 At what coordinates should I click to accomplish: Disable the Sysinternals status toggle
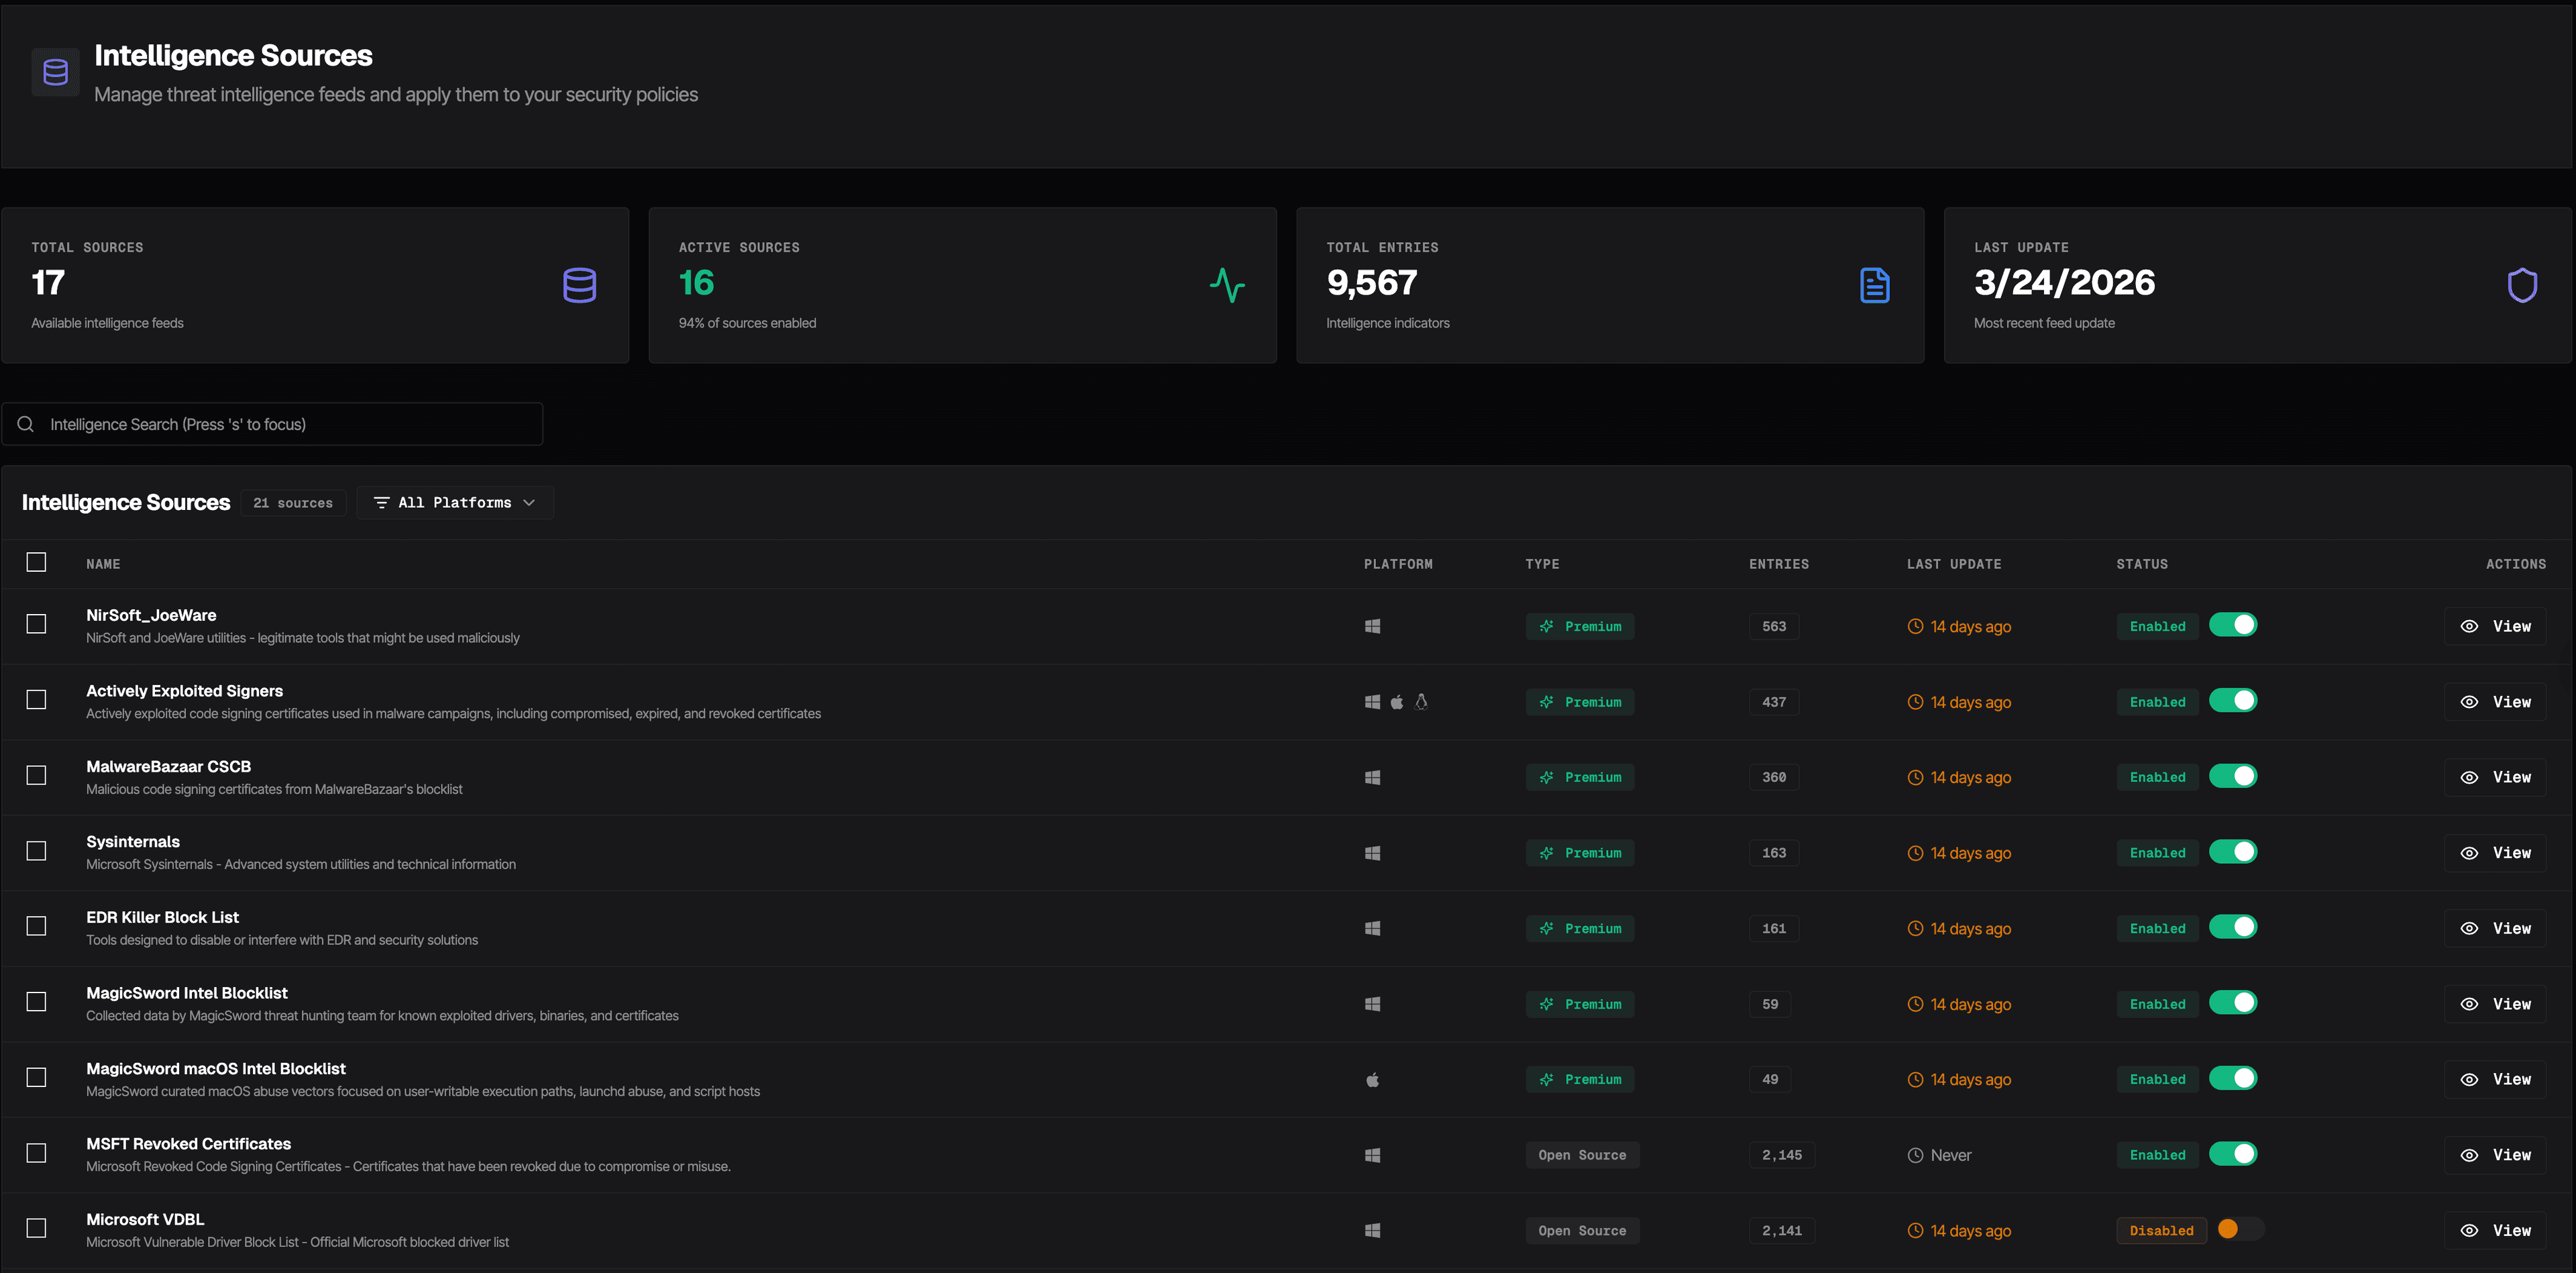click(x=2234, y=851)
